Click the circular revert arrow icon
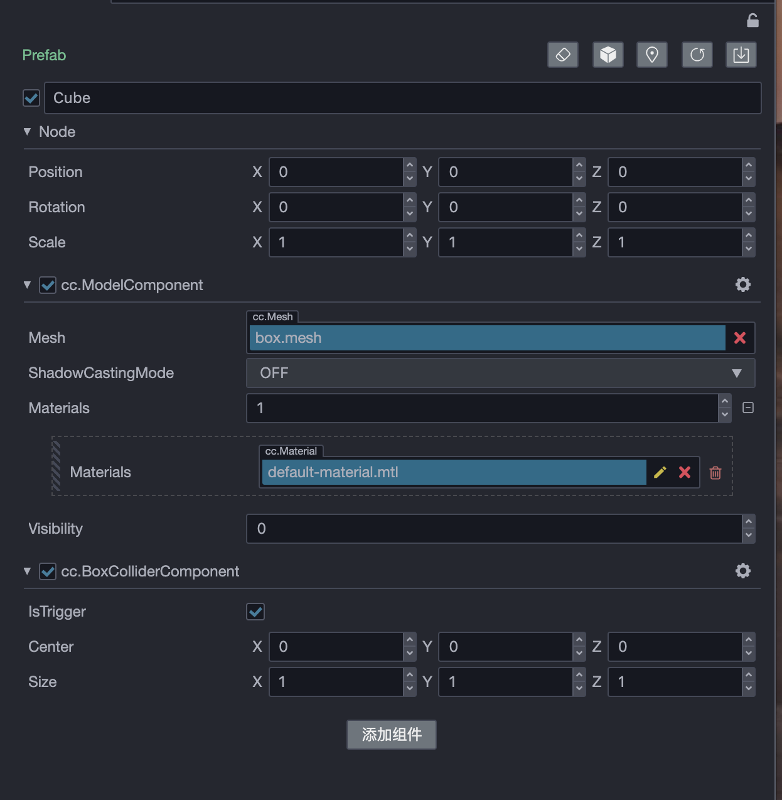Viewport: 782px width, 800px height. click(x=697, y=55)
